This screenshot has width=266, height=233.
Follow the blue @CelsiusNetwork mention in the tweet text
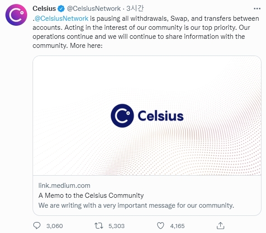pyautogui.click(x=62, y=19)
